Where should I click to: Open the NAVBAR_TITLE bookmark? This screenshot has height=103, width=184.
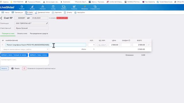(133, 2)
